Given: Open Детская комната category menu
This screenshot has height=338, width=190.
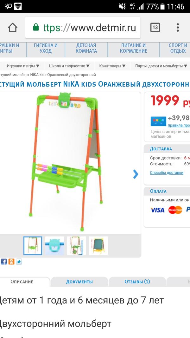Looking at the screenshot, I should [x=86, y=48].
